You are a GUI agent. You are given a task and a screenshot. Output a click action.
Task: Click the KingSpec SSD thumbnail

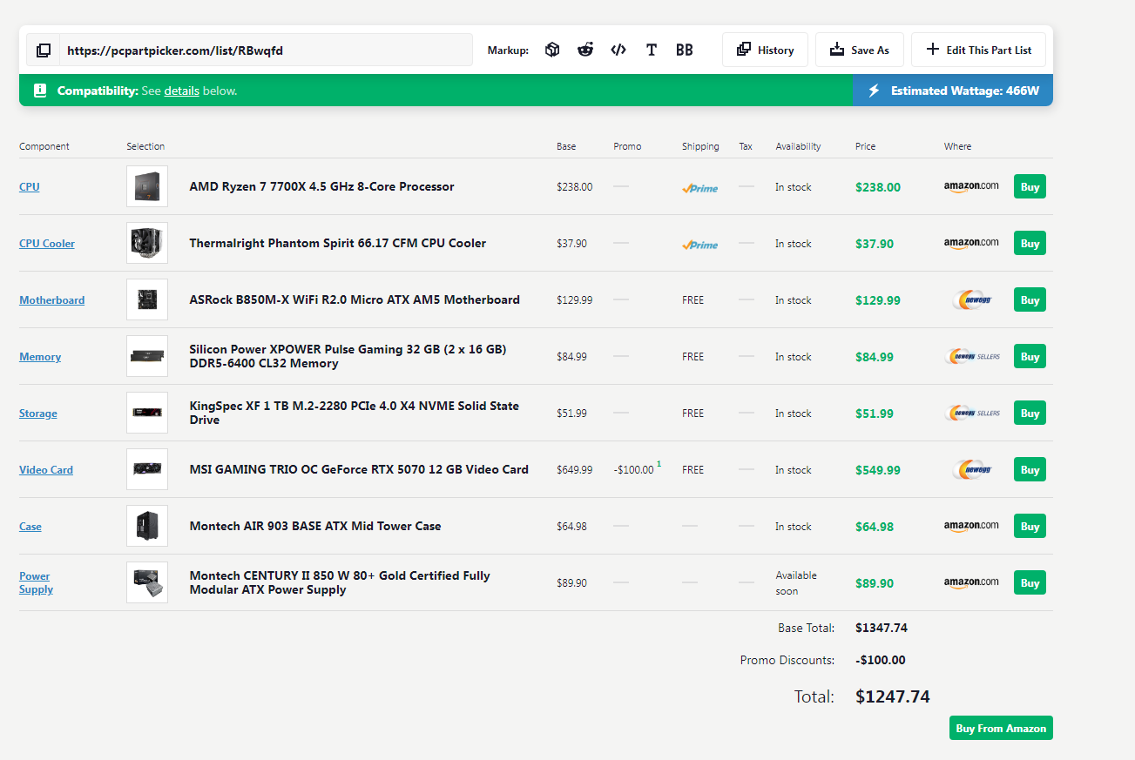coord(147,413)
